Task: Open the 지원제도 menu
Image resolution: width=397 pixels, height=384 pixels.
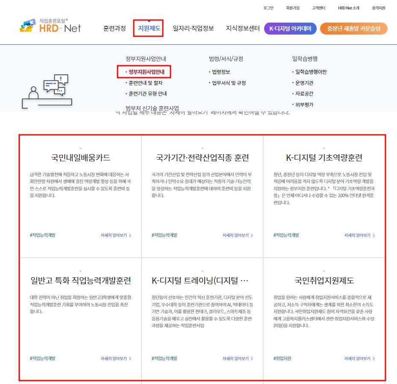Action: click(x=149, y=28)
